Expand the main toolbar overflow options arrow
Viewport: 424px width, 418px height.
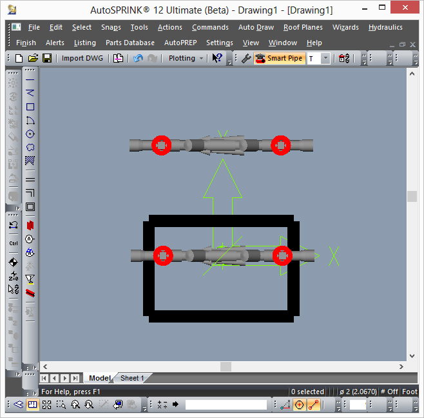pos(230,62)
